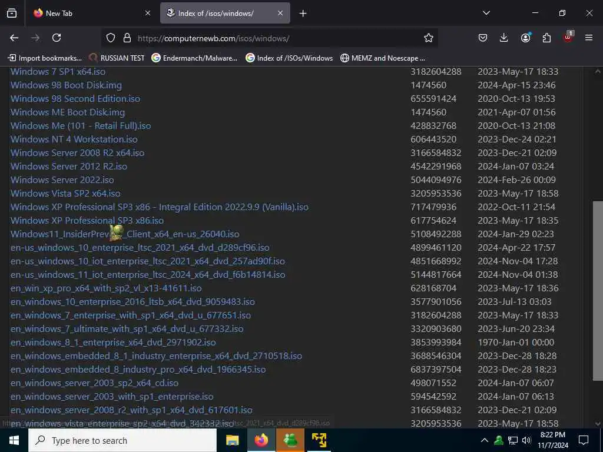The width and height of the screenshot is (603, 452).
Task: View site security lock info
Action: [x=127, y=38]
